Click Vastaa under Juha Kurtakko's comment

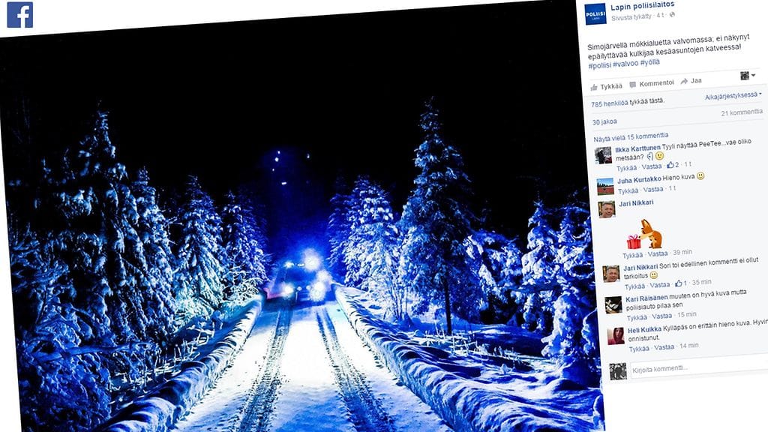click(653, 190)
